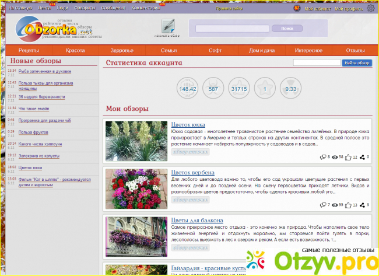Screen dimensions: 379x276
Task: Open the Рецепты category tab
Action: (x=29, y=51)
